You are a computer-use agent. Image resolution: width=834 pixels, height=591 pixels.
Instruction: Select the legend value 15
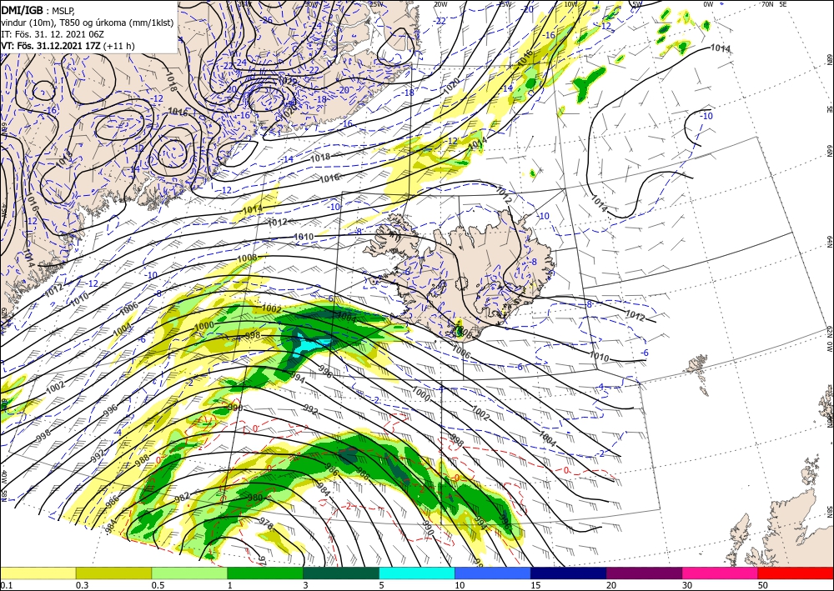click(535, 585)
